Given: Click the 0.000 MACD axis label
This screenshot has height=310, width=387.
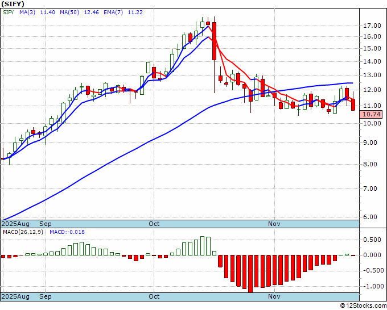Looking at the screenshot, I should [x=372, y=255].
